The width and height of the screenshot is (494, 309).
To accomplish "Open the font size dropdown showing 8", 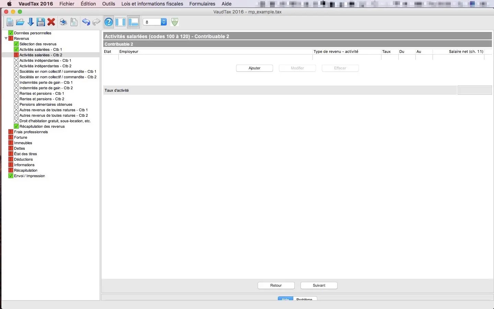I will click(155, 22).
